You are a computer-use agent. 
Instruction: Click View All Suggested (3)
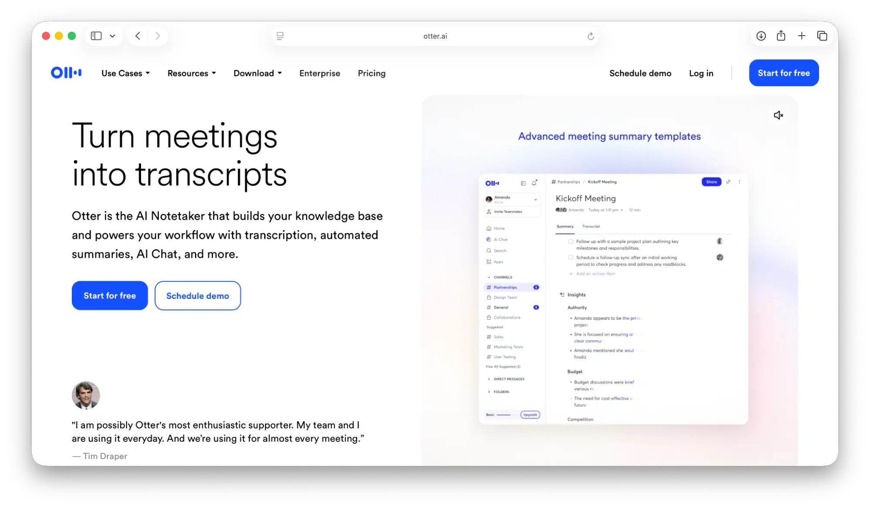503,367
